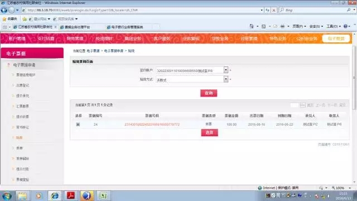
Task: Open the blue round app on taskbar
Action: point(86,196)
